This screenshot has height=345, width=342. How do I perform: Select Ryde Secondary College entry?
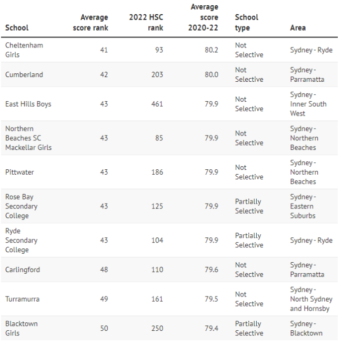pyautogui.click(x=21, y=240)
